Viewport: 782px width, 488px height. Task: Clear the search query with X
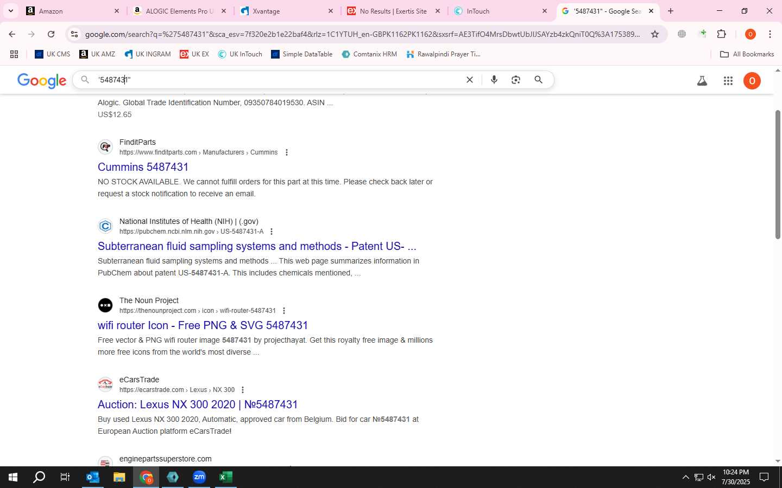470,80
